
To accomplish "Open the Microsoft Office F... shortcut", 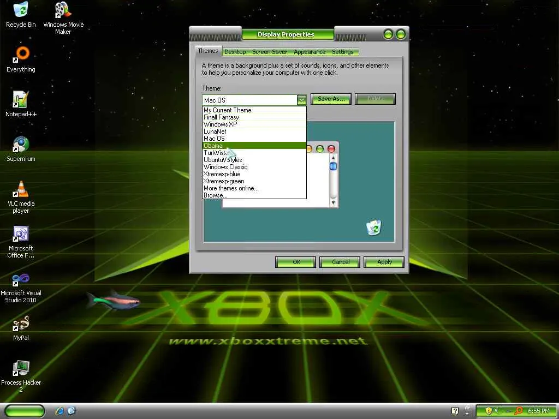I will click(21, 242).
